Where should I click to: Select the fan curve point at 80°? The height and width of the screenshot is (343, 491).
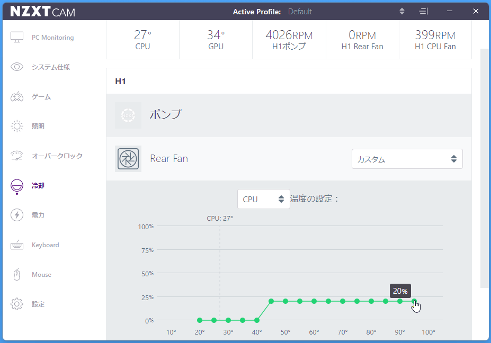pyautogui.click(x=371, y=301)
